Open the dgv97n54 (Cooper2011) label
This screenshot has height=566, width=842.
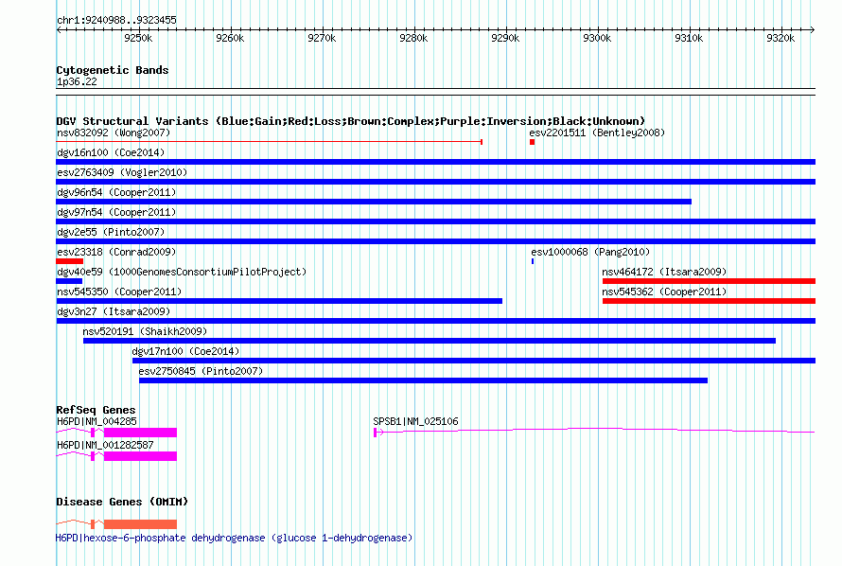point(116,212)
